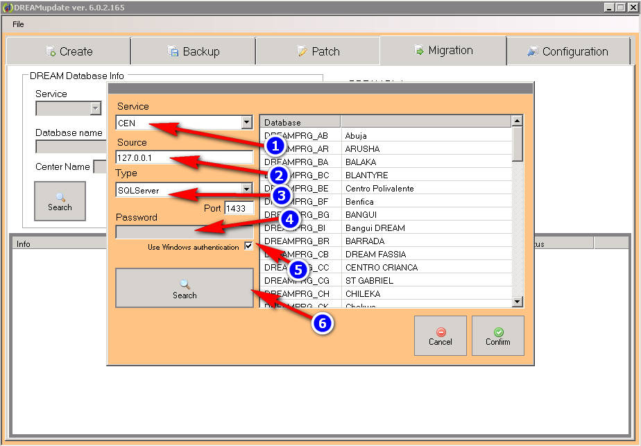Switch to the Create tab
Image resolution: width=641 pixels, height=446 pixels.
pyautogui.click(x=69, y=51)
